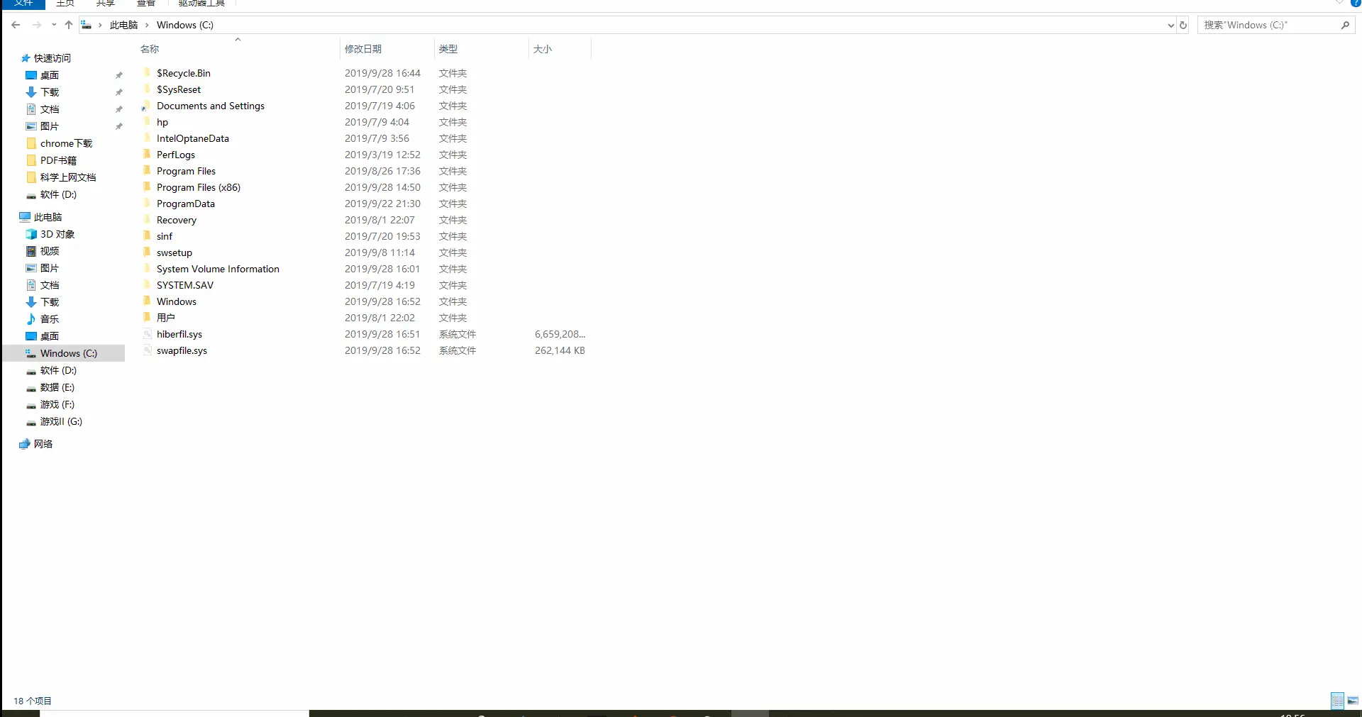Open the Windows (C:) drive folder

tap(67, 352)
